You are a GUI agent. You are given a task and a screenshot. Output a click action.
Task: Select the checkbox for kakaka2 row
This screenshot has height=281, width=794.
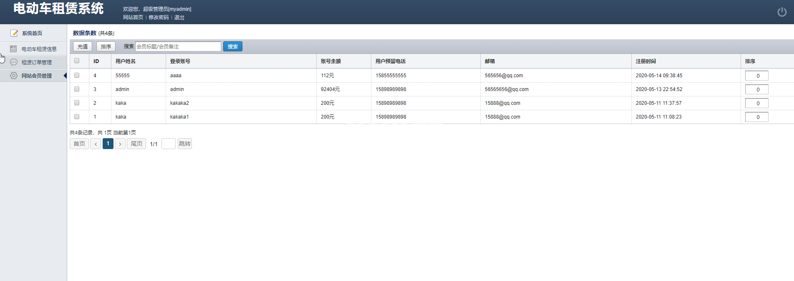pyautogui.click(x=77, y=103)
